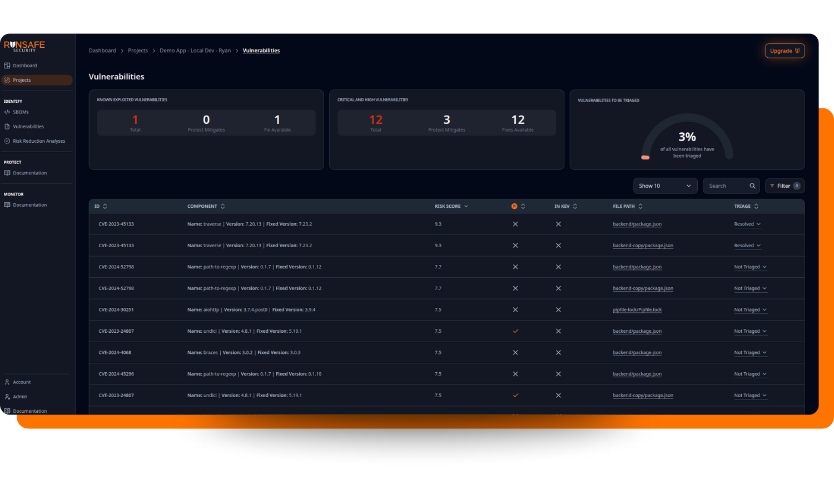The width and height of the screenshot is (834, 500).
Task: Open the Show 10 dropdown
Action: click(x=665, y=186)
